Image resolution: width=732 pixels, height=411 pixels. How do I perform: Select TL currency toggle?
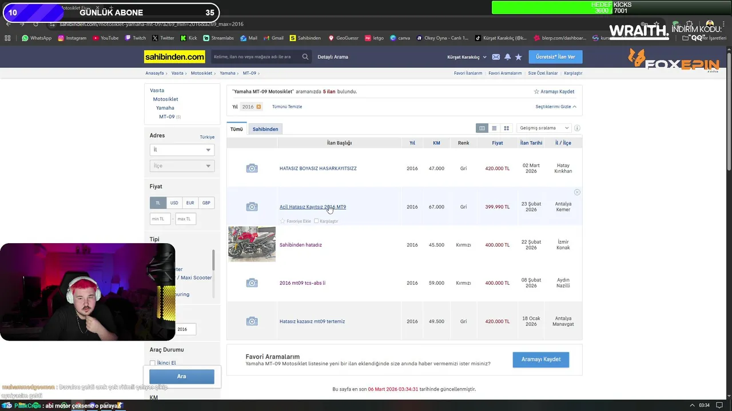(158, 203)
